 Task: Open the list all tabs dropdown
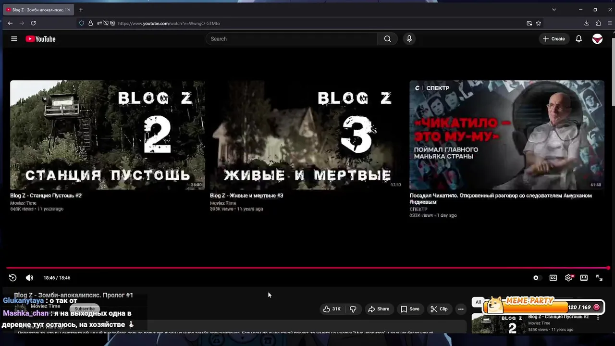(x=554, y=10)
